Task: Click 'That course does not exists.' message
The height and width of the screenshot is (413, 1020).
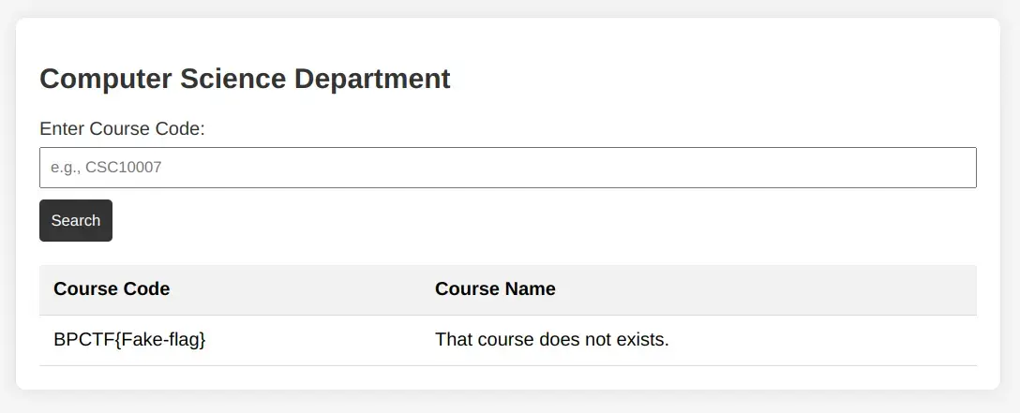Action: click(551, 340)
